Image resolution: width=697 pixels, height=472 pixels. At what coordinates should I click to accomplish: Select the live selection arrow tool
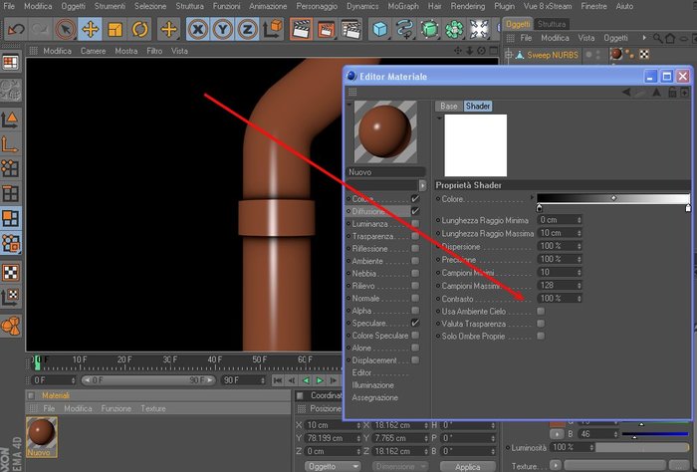click(65, 30)
